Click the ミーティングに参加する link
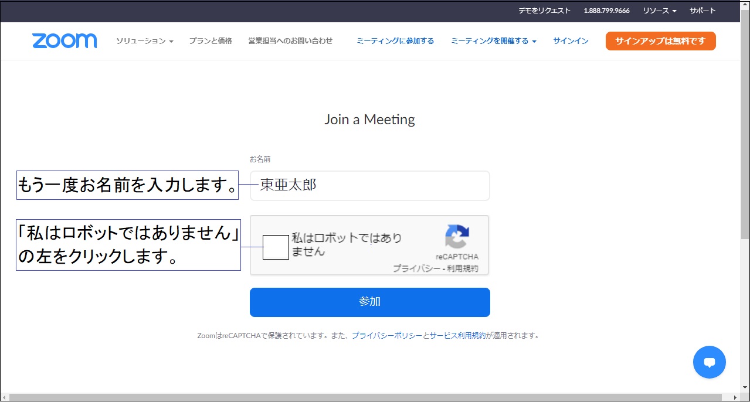The height and width of the screenshot is (402, 750). (x=395, y=41)
